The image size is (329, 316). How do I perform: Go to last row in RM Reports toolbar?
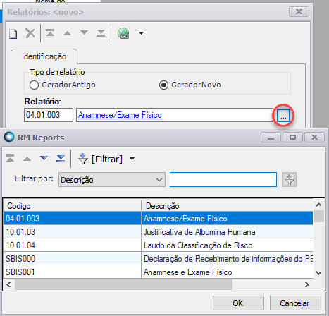click(61, 159)
